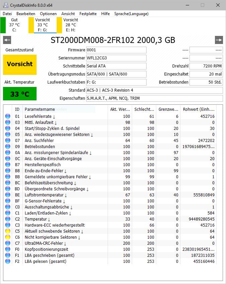Click the Firmware field showing 0001
The height and width of the screenshot is (284, 226).
pyautogui.click(x=116, y=50)
